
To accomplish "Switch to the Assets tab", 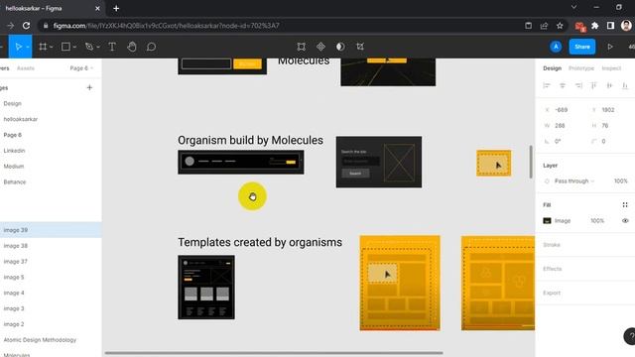I will coord(26,68).
